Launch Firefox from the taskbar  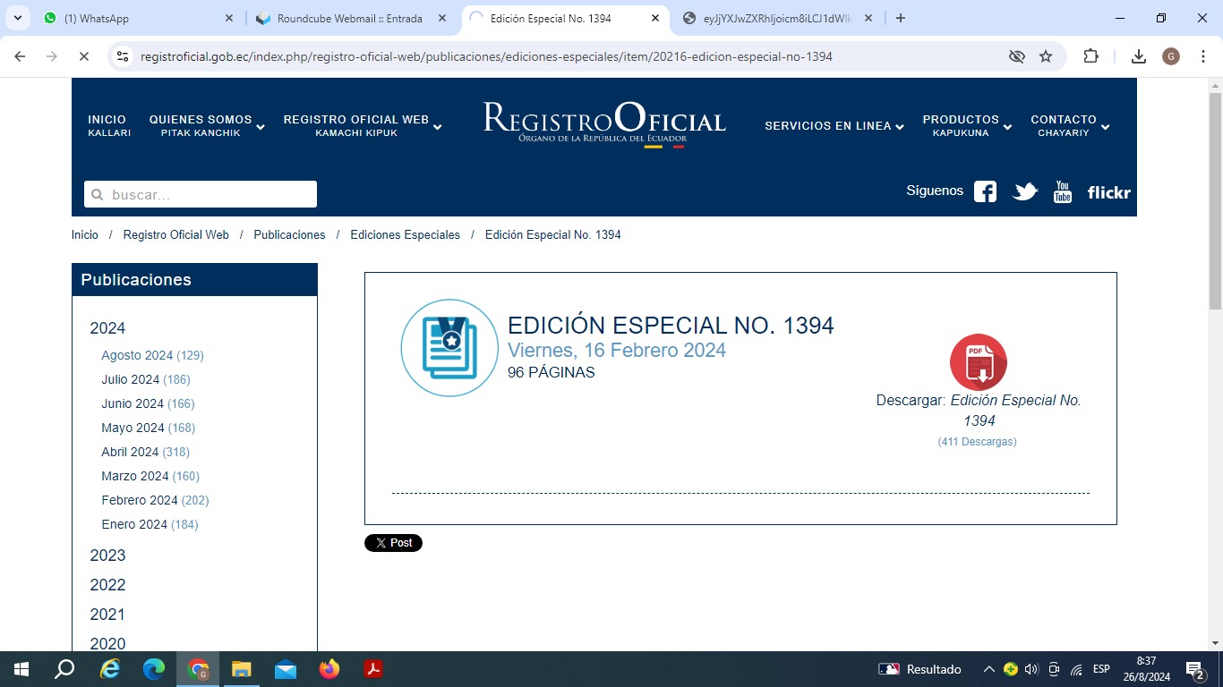pos(329,669)
